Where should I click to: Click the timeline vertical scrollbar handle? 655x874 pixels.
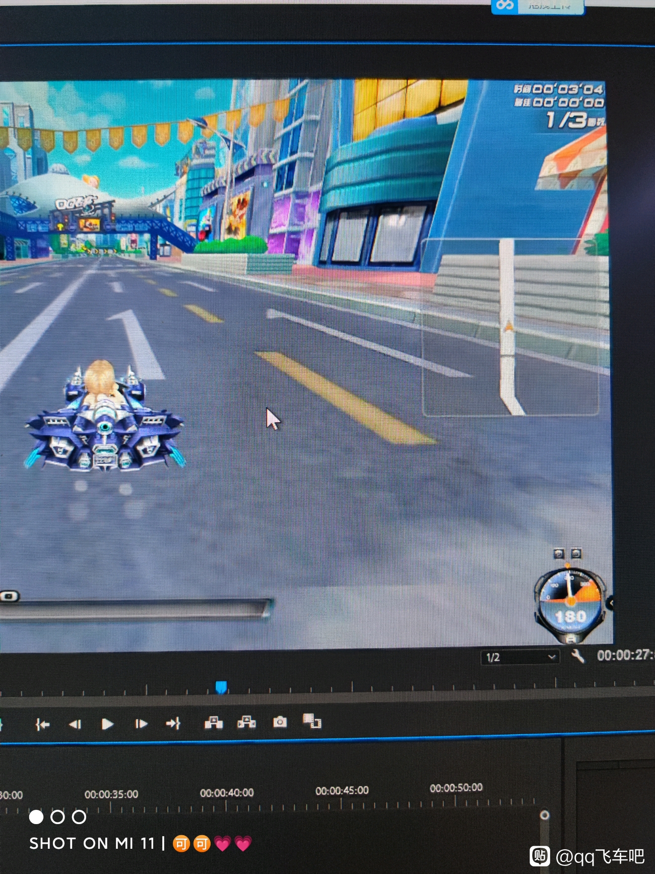tap(544, 815)
